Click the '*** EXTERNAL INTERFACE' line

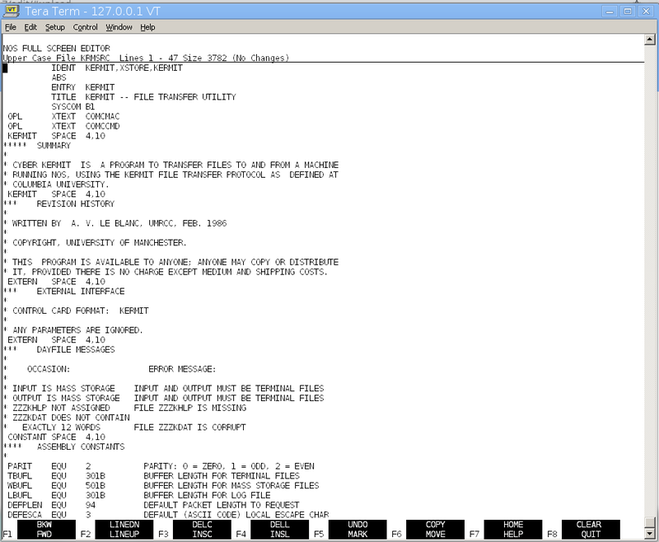(x=64, y=291)
